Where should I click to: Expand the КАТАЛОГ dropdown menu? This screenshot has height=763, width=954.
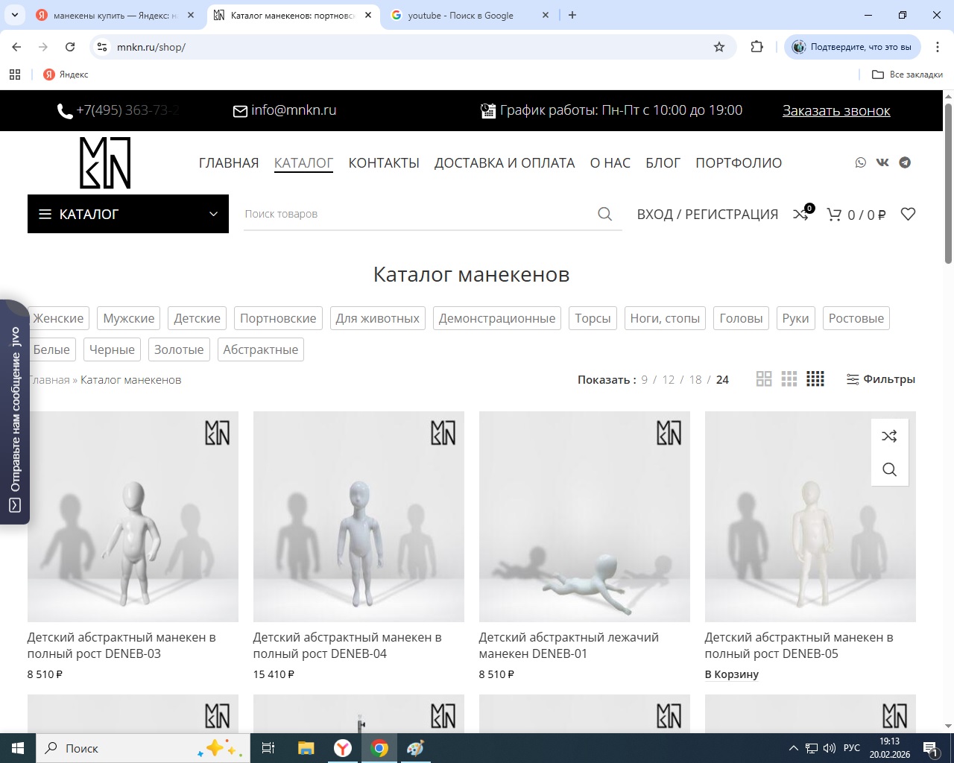128,214
